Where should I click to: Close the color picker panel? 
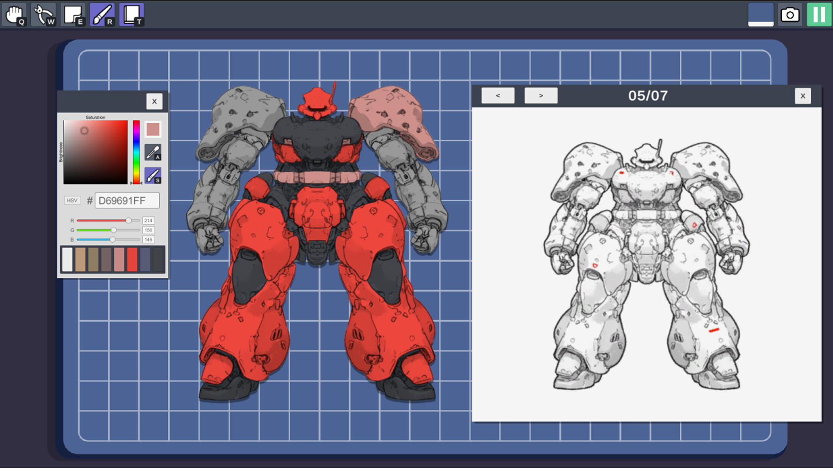click(154, 101)
